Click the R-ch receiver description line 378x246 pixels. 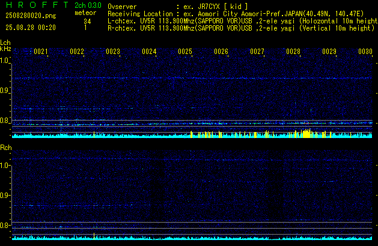[241, 28]
